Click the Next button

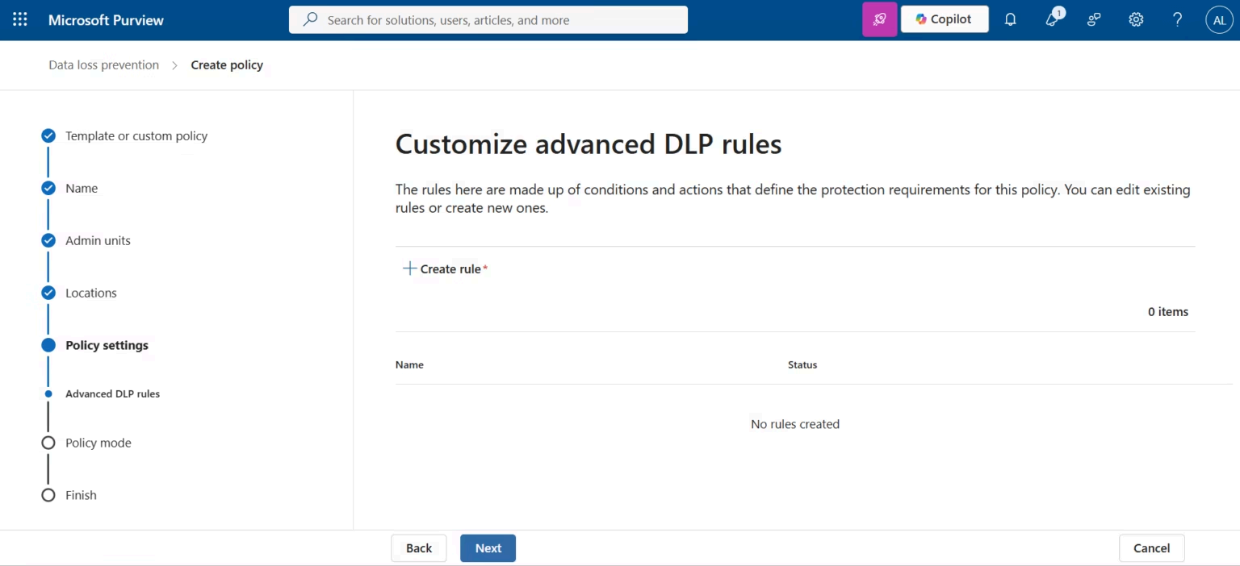[x=488, y=548]
